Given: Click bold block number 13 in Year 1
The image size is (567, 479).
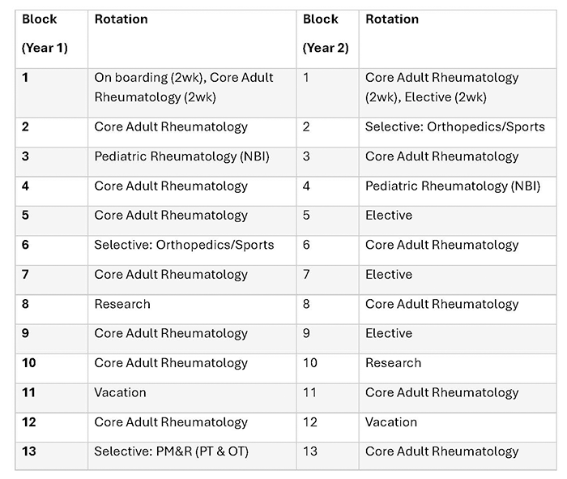Looking at the screenshot, I should pos(29,451).
